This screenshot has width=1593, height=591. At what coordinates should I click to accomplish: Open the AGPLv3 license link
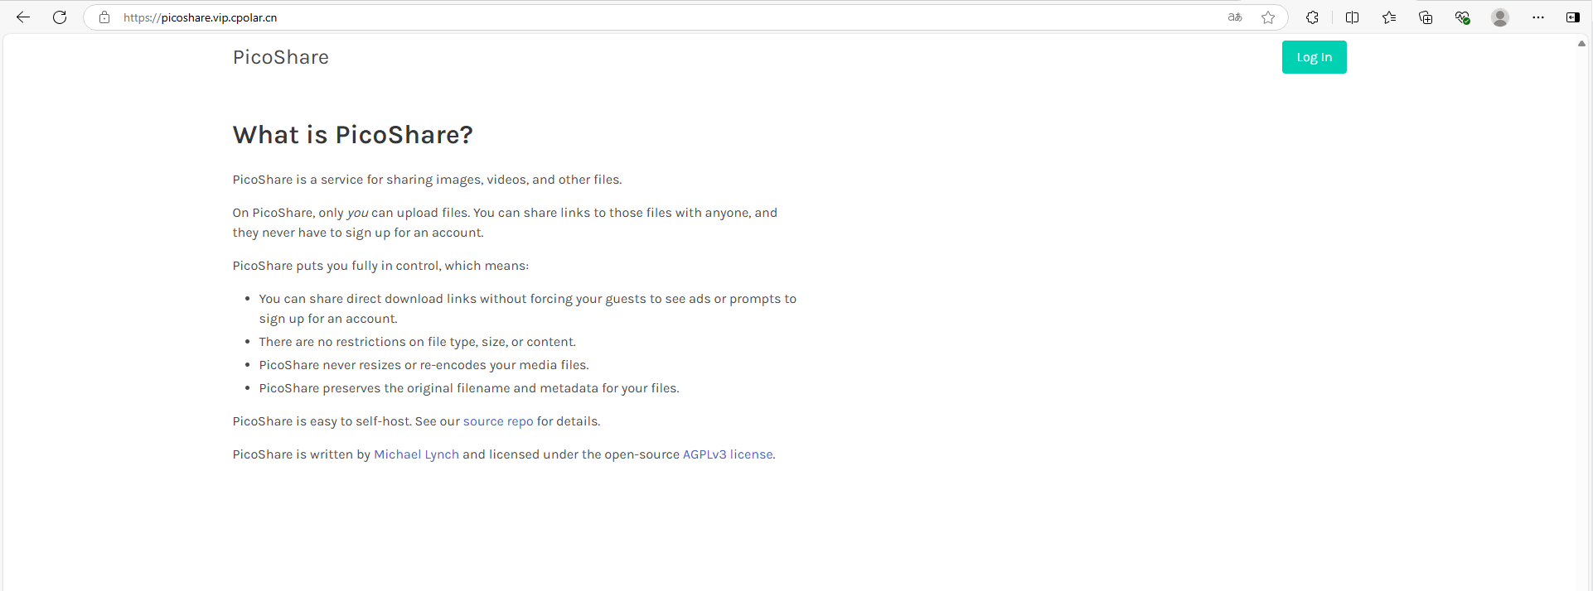[728, 454]
